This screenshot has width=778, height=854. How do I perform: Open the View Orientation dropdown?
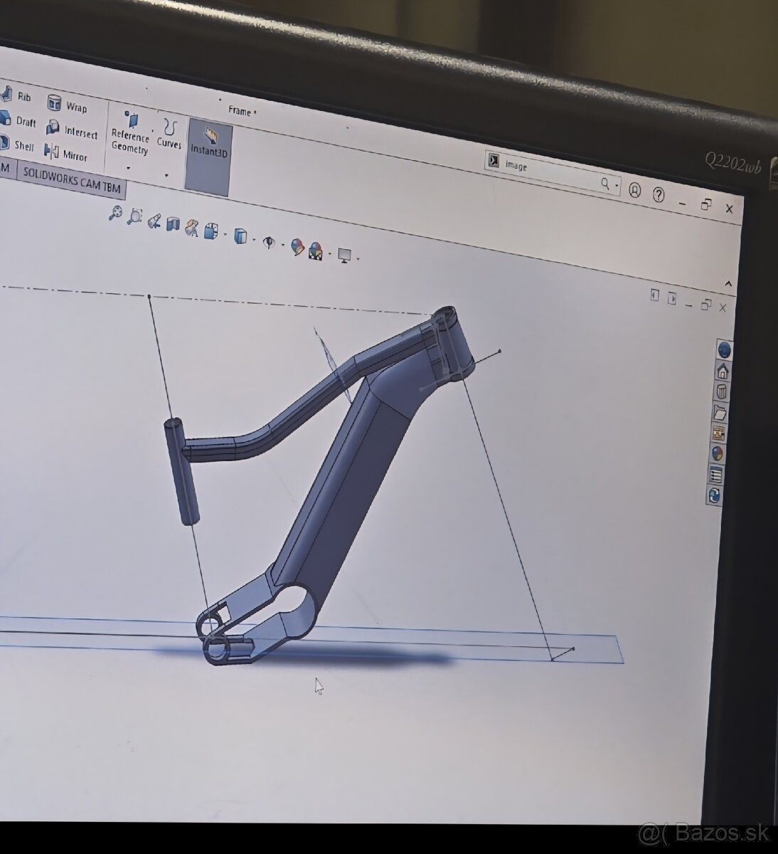pyautogui.click(x=224, y=235)
